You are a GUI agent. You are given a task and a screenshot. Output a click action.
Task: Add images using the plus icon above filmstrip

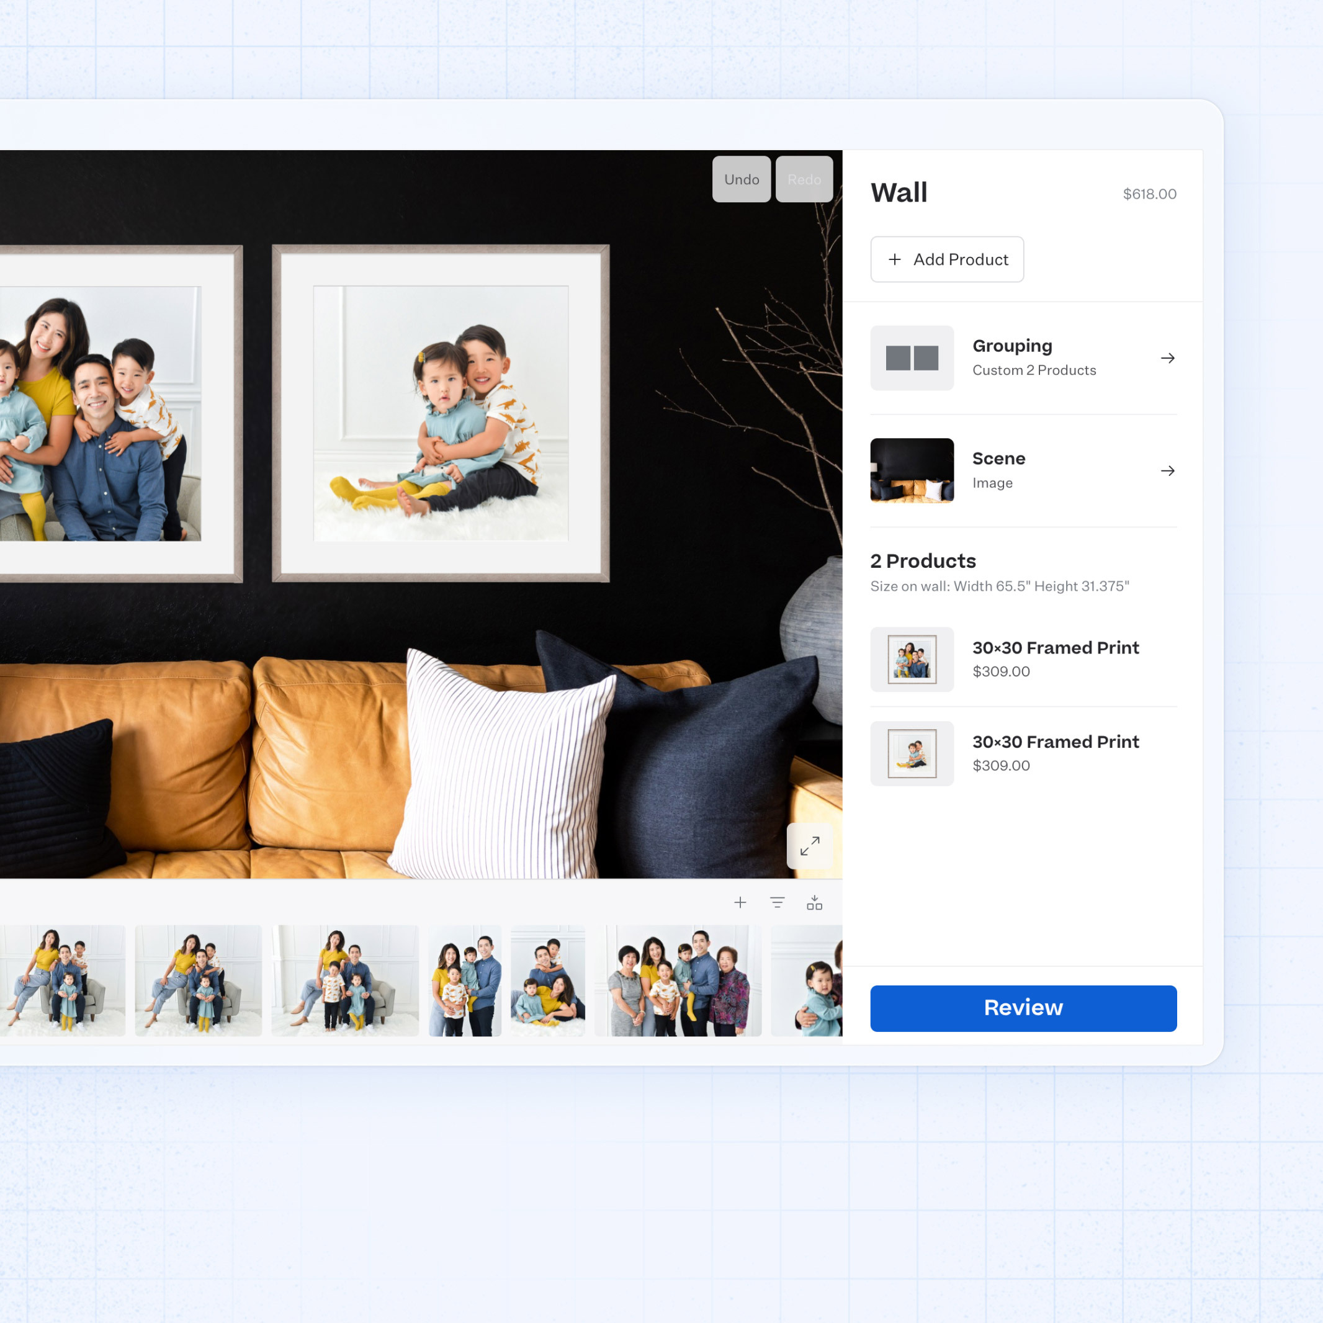pyautogui.click(x=740, y=902)
